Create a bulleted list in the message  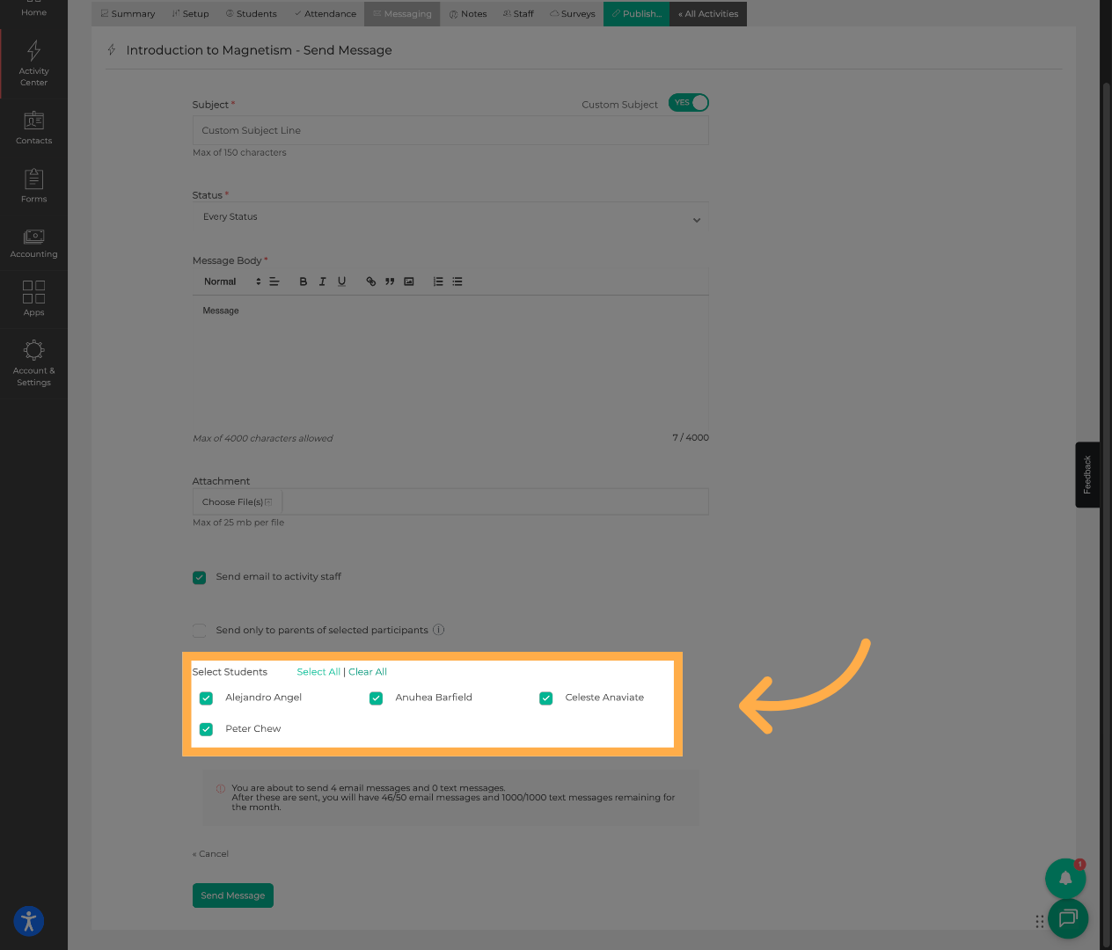coord(457,281)
